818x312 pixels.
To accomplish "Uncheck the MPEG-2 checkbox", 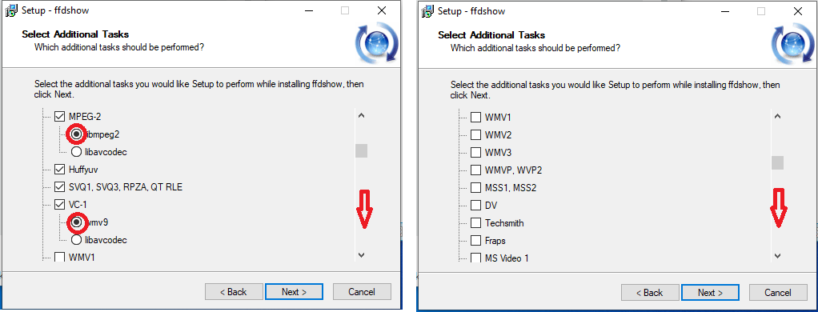I will tap(60, 116).
